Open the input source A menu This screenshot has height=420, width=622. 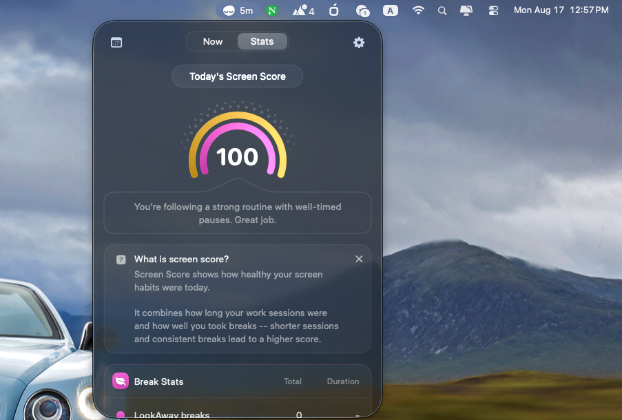click(391, 11)
